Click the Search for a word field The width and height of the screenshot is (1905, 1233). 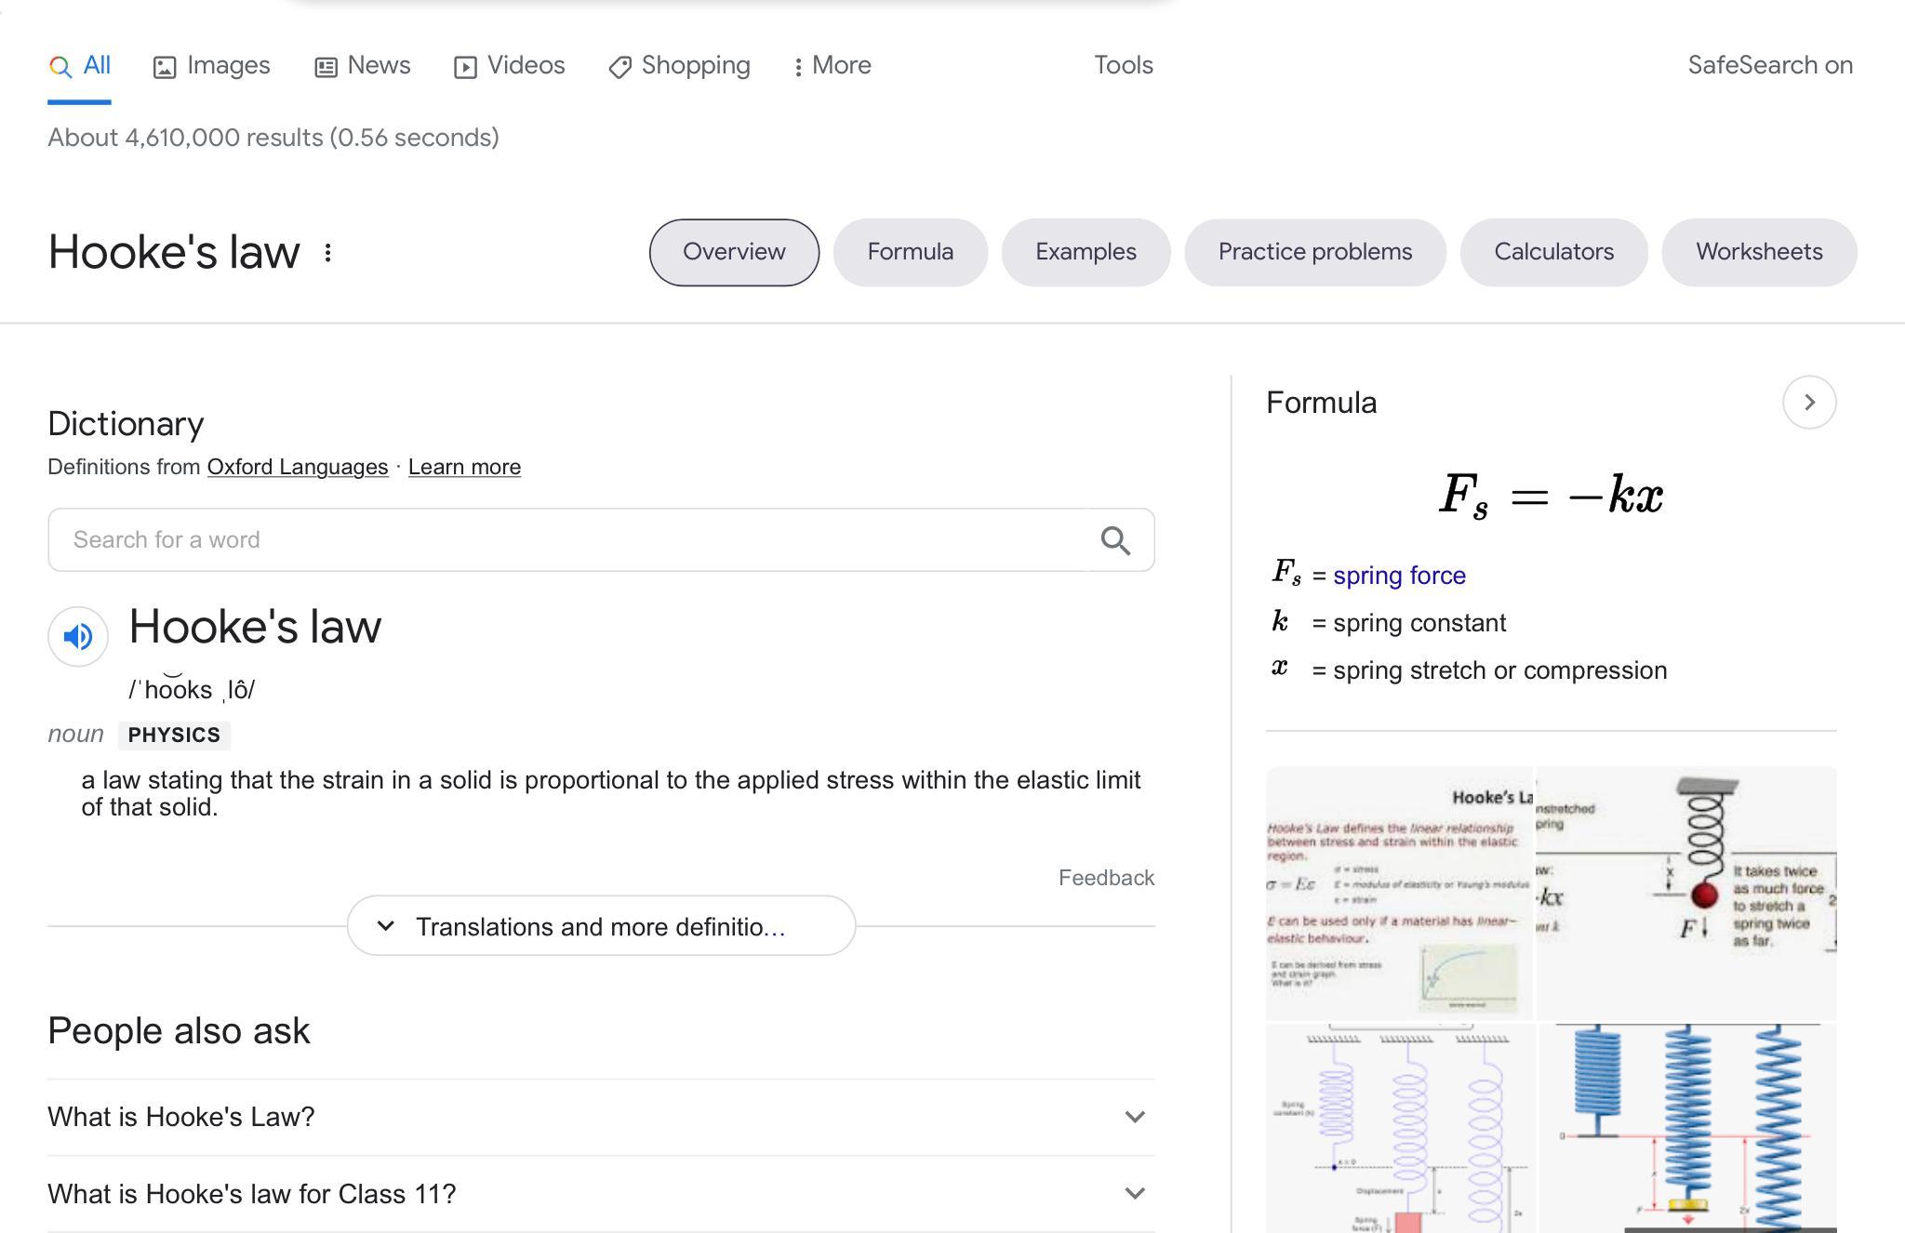point(567,540)
